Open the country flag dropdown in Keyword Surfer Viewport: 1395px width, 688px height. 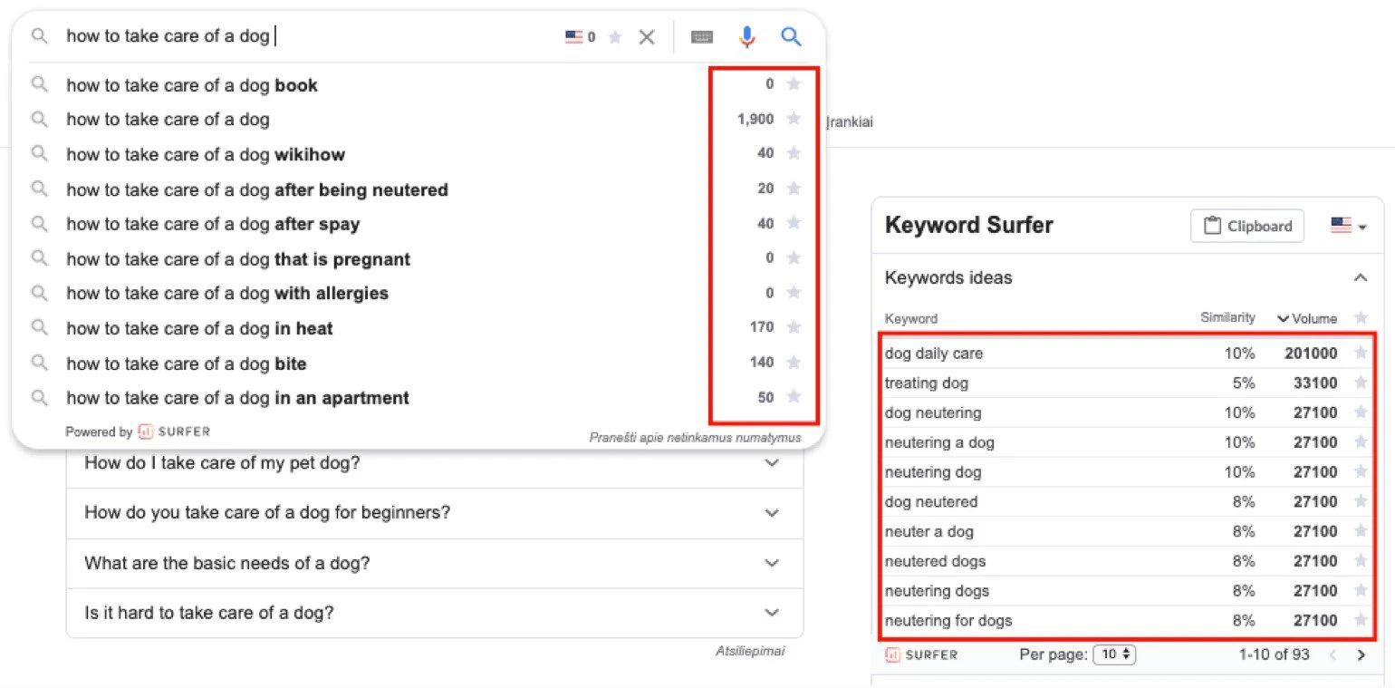[1348, 227]
